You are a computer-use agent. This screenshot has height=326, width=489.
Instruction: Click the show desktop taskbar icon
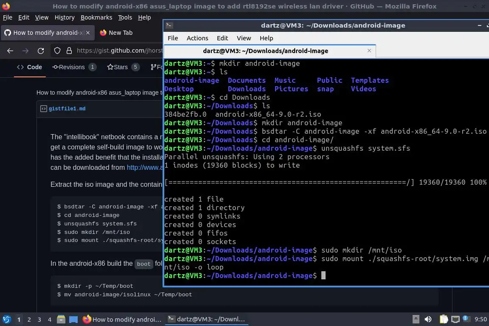pyautogui.click(x=73, y=320)
